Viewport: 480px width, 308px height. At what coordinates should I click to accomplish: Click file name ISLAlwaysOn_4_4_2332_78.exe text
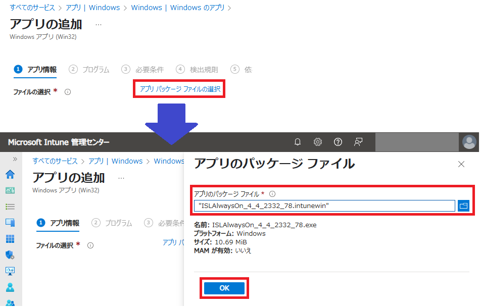[x=264, y=225]
